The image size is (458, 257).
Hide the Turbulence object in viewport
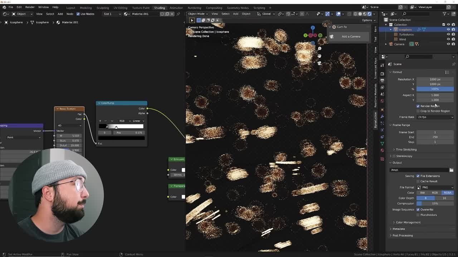(448, 34)
